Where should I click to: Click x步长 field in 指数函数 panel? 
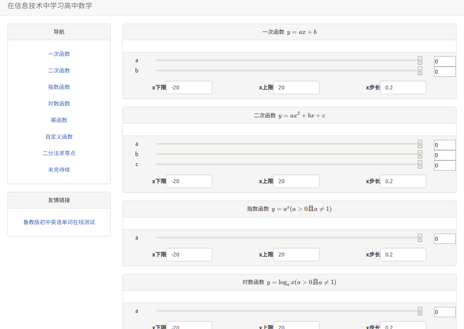[x=403, y=255]
